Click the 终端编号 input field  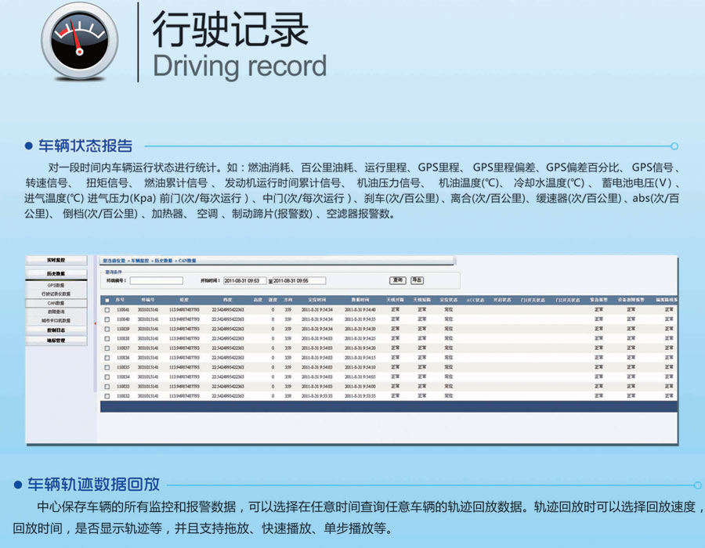156,280
